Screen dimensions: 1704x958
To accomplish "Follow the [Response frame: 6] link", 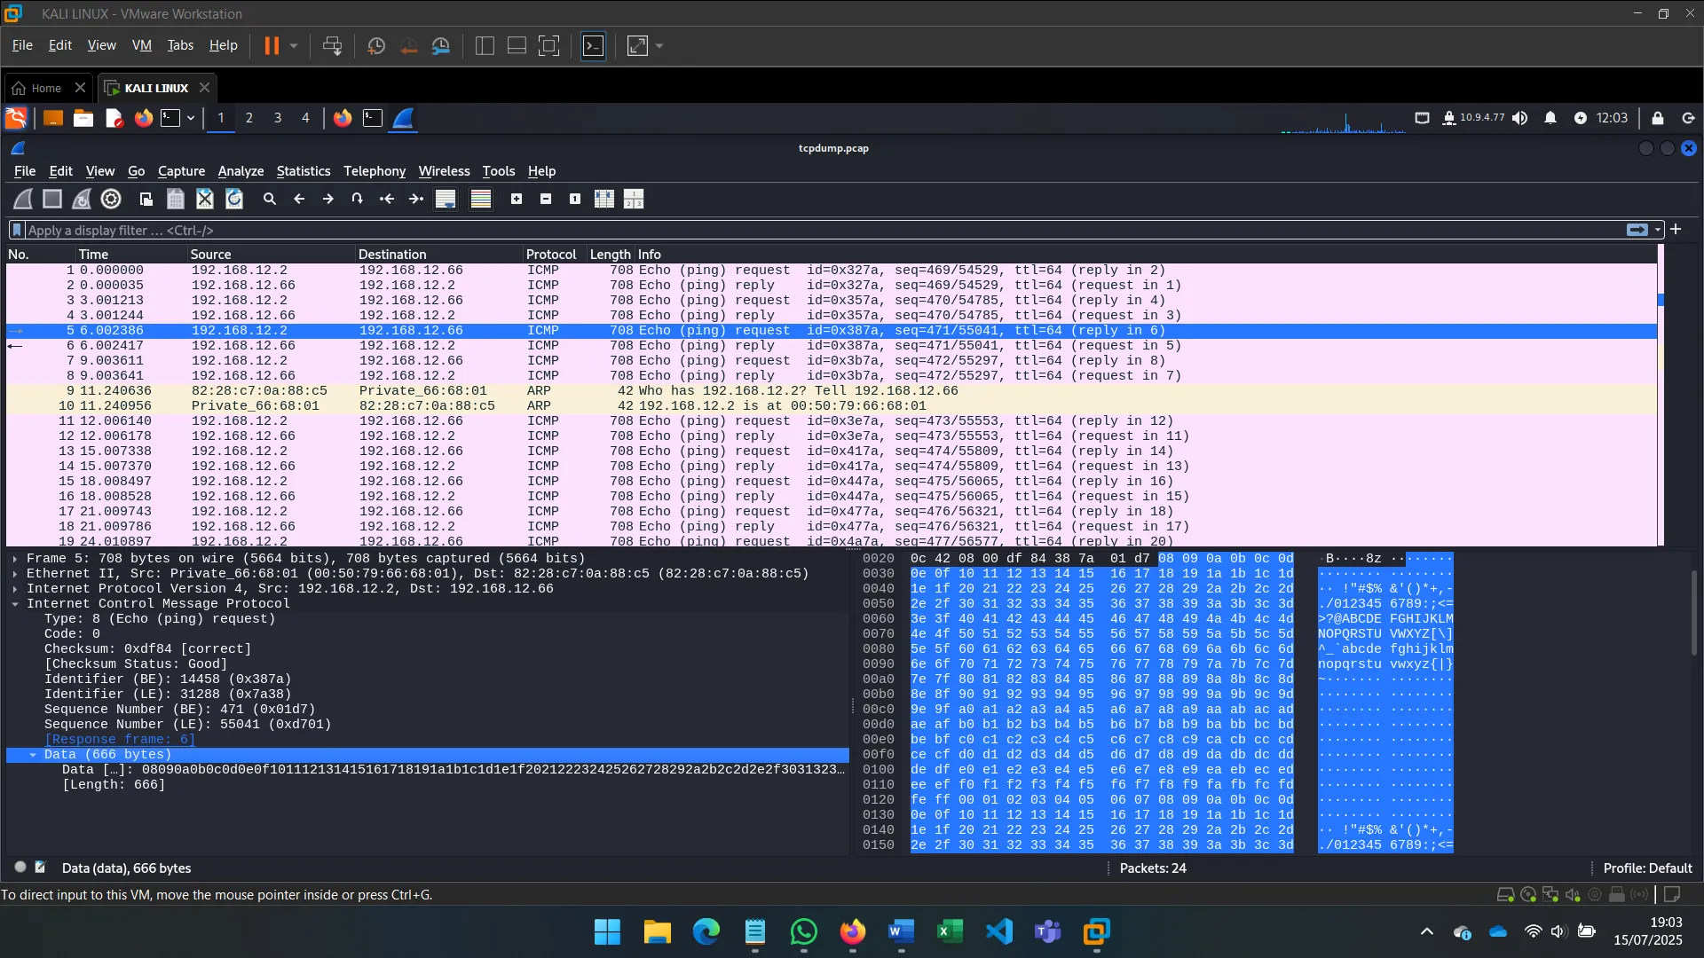I will 120,739.
